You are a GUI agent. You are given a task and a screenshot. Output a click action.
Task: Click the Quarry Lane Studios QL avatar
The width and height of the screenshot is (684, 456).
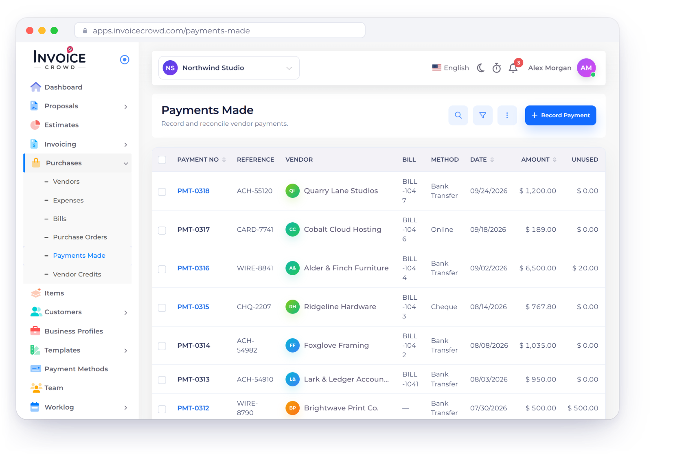292,191
